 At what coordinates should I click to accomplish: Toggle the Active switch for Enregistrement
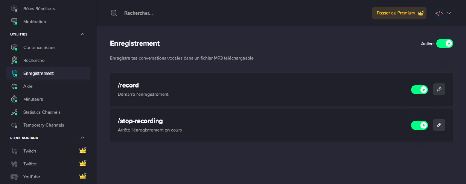[x=444, y=43]
